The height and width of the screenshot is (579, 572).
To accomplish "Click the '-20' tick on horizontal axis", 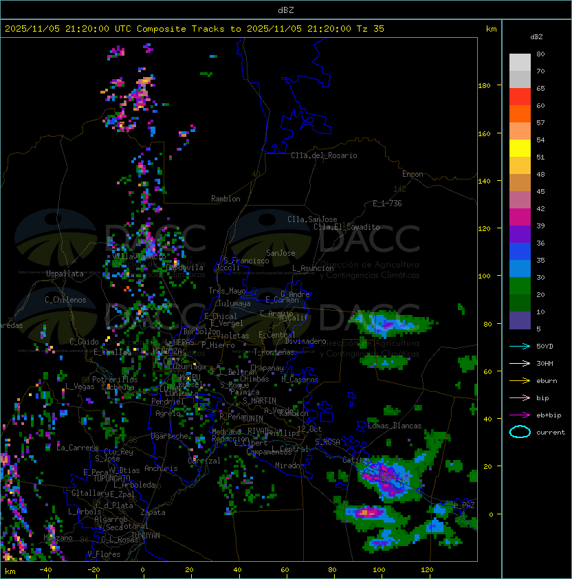I will 93,570.
